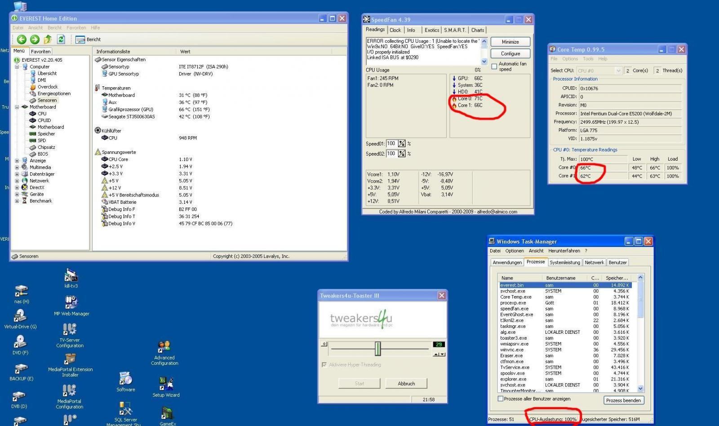Open the Charts tab in SpeedFan
Viewport: 719px width, 426px height.
tap(478, 30)
